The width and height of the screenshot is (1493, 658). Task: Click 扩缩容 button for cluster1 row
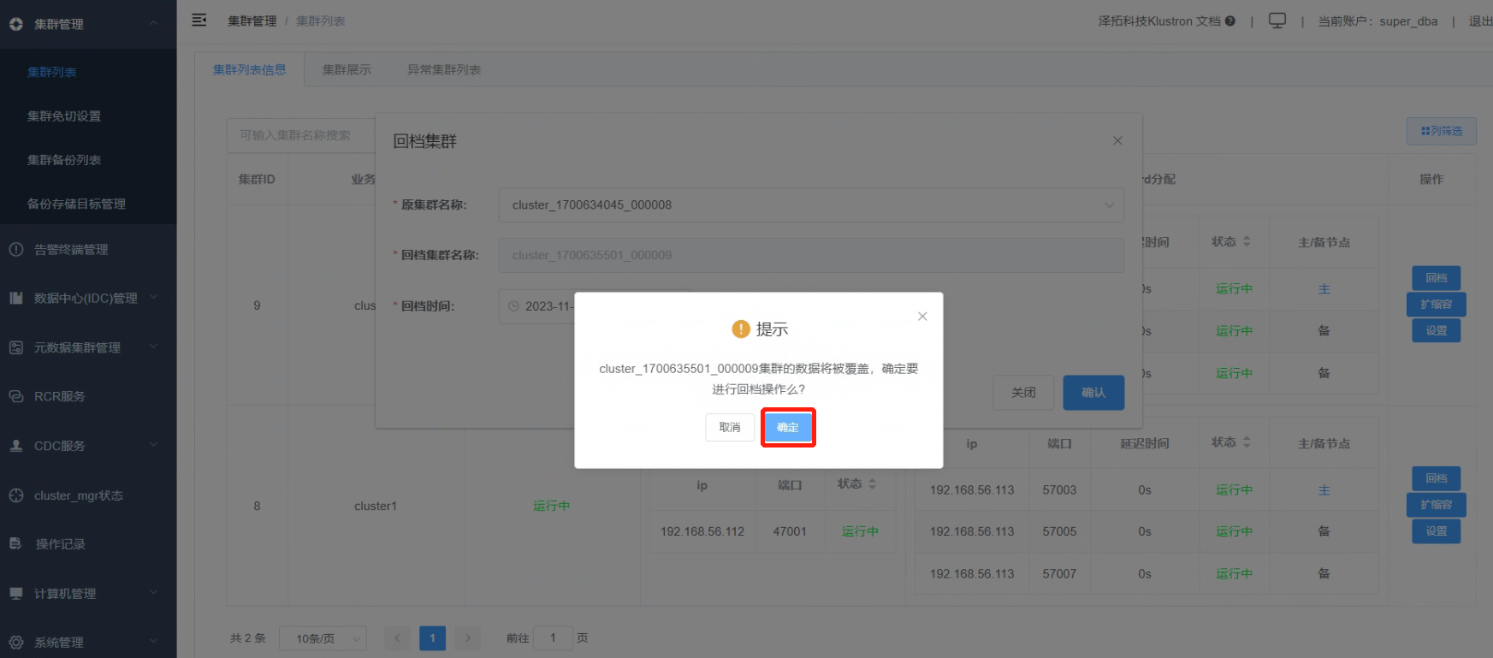1437,505
